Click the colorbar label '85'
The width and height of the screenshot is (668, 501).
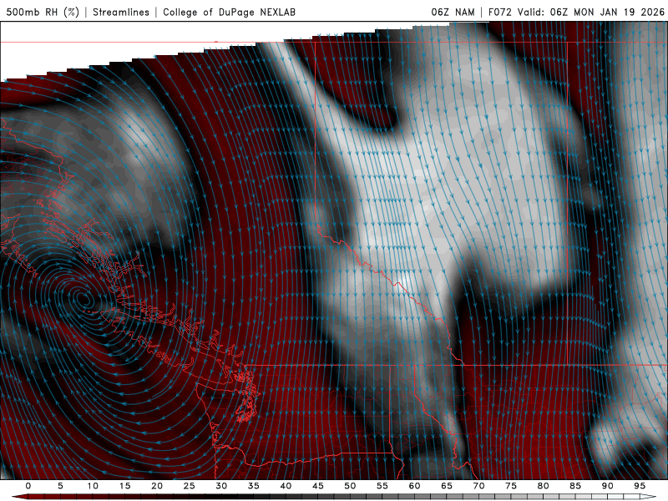[575, 486]
